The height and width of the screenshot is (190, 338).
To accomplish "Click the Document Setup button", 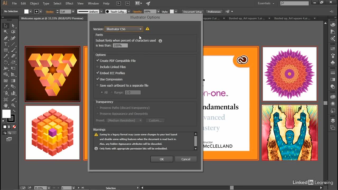I will point(193,12).
